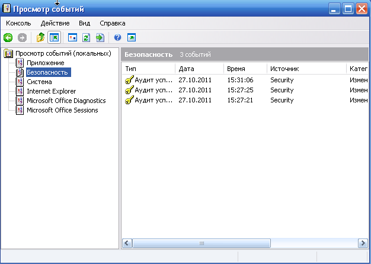Refresh the event list via toolbar
Image resolution: width=371 pixels, height=264 pixels.
coord(86,37)
